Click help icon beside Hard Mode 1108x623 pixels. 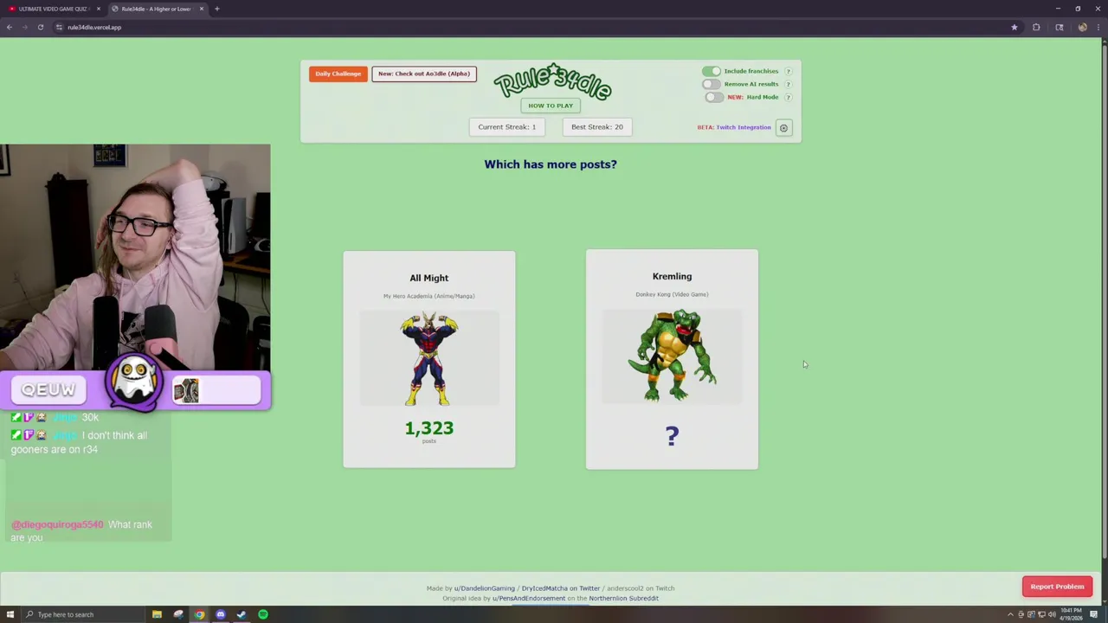(788, 97)
